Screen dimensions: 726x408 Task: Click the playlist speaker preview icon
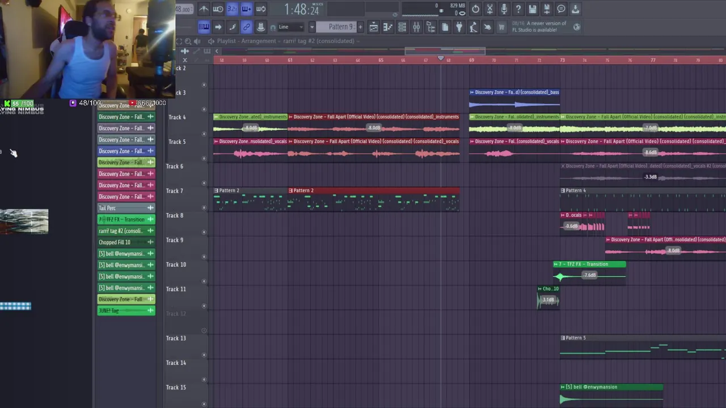click(x=197, y=41)
